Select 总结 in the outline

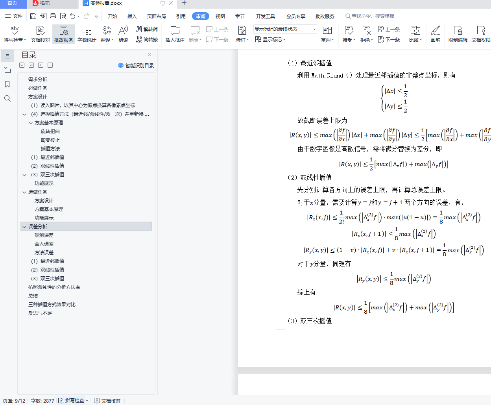point(33,296)
